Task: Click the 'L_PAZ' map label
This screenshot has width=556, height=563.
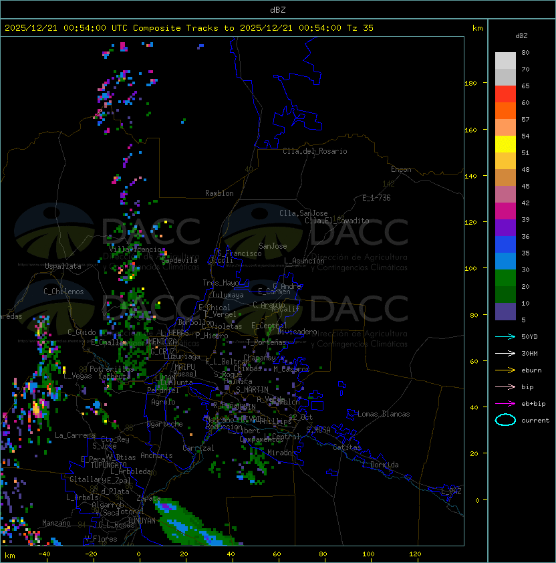Action: [x=451, y=491]
